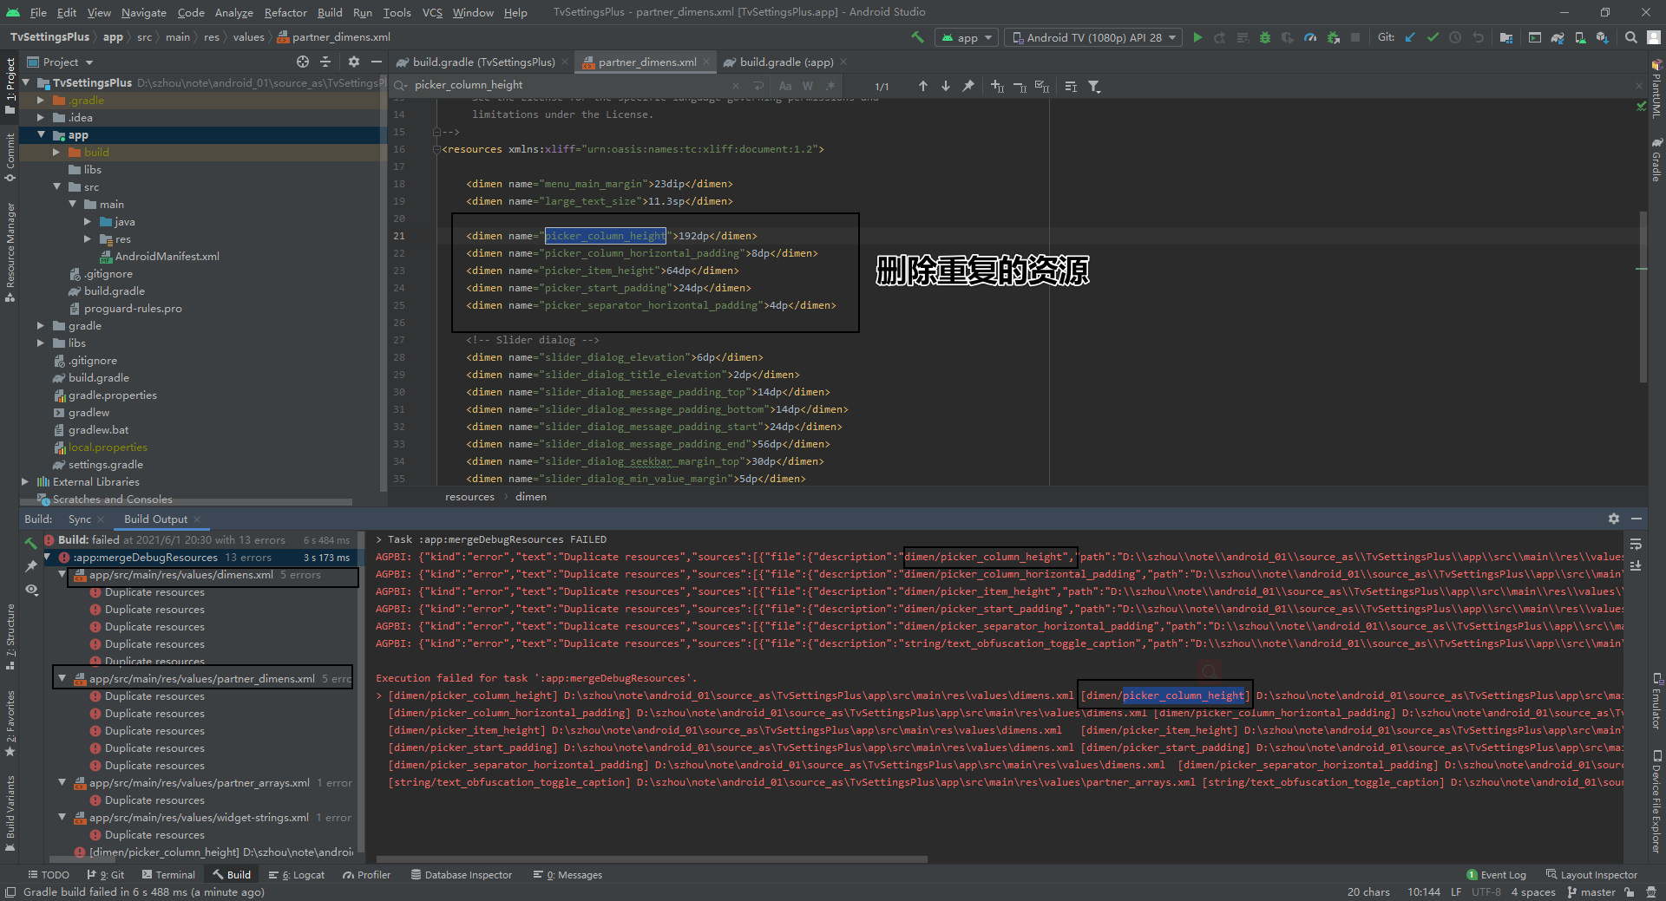Open the SDK Manager icon
The width and height of the screenshot is (1666, 901).
1602,37
